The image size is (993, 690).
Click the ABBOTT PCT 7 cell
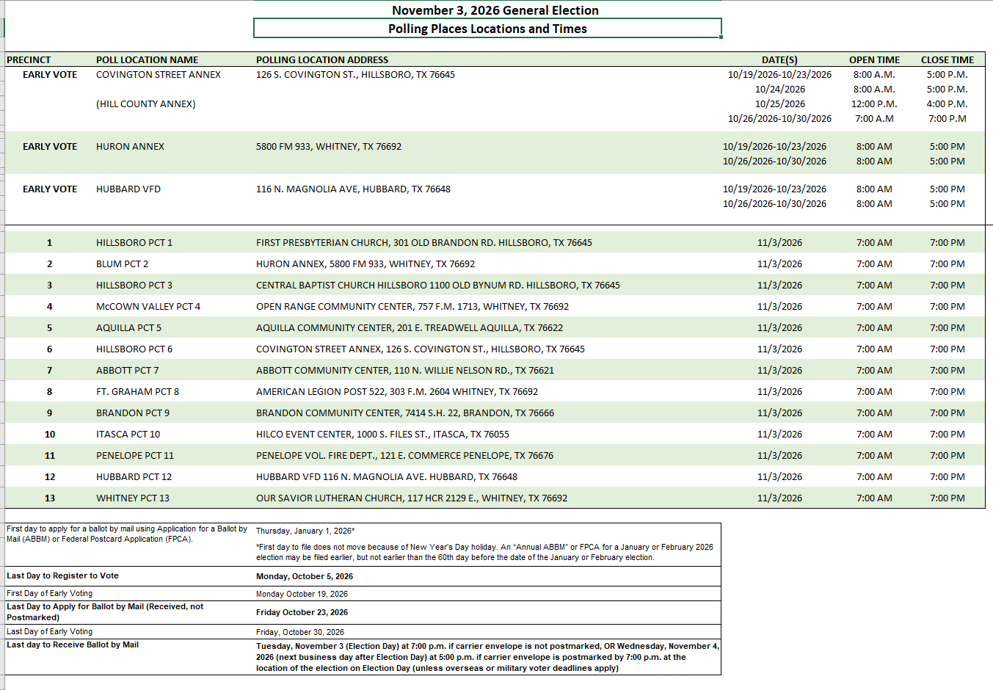(127, 371)
